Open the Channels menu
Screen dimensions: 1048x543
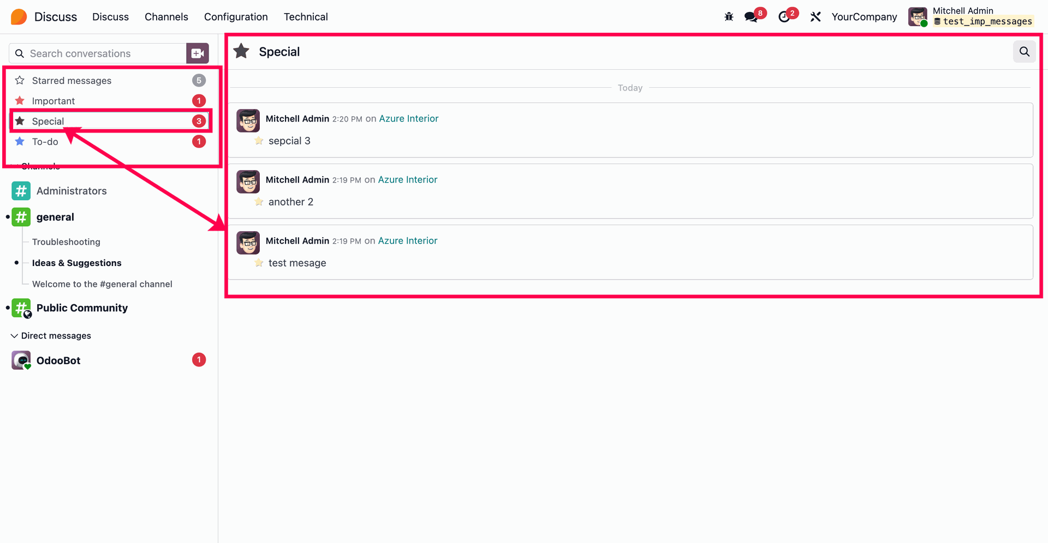166,17
